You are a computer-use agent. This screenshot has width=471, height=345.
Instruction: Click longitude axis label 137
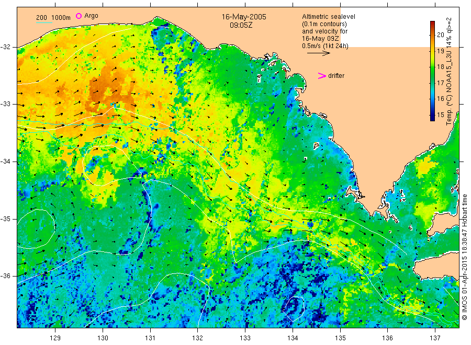435,338
